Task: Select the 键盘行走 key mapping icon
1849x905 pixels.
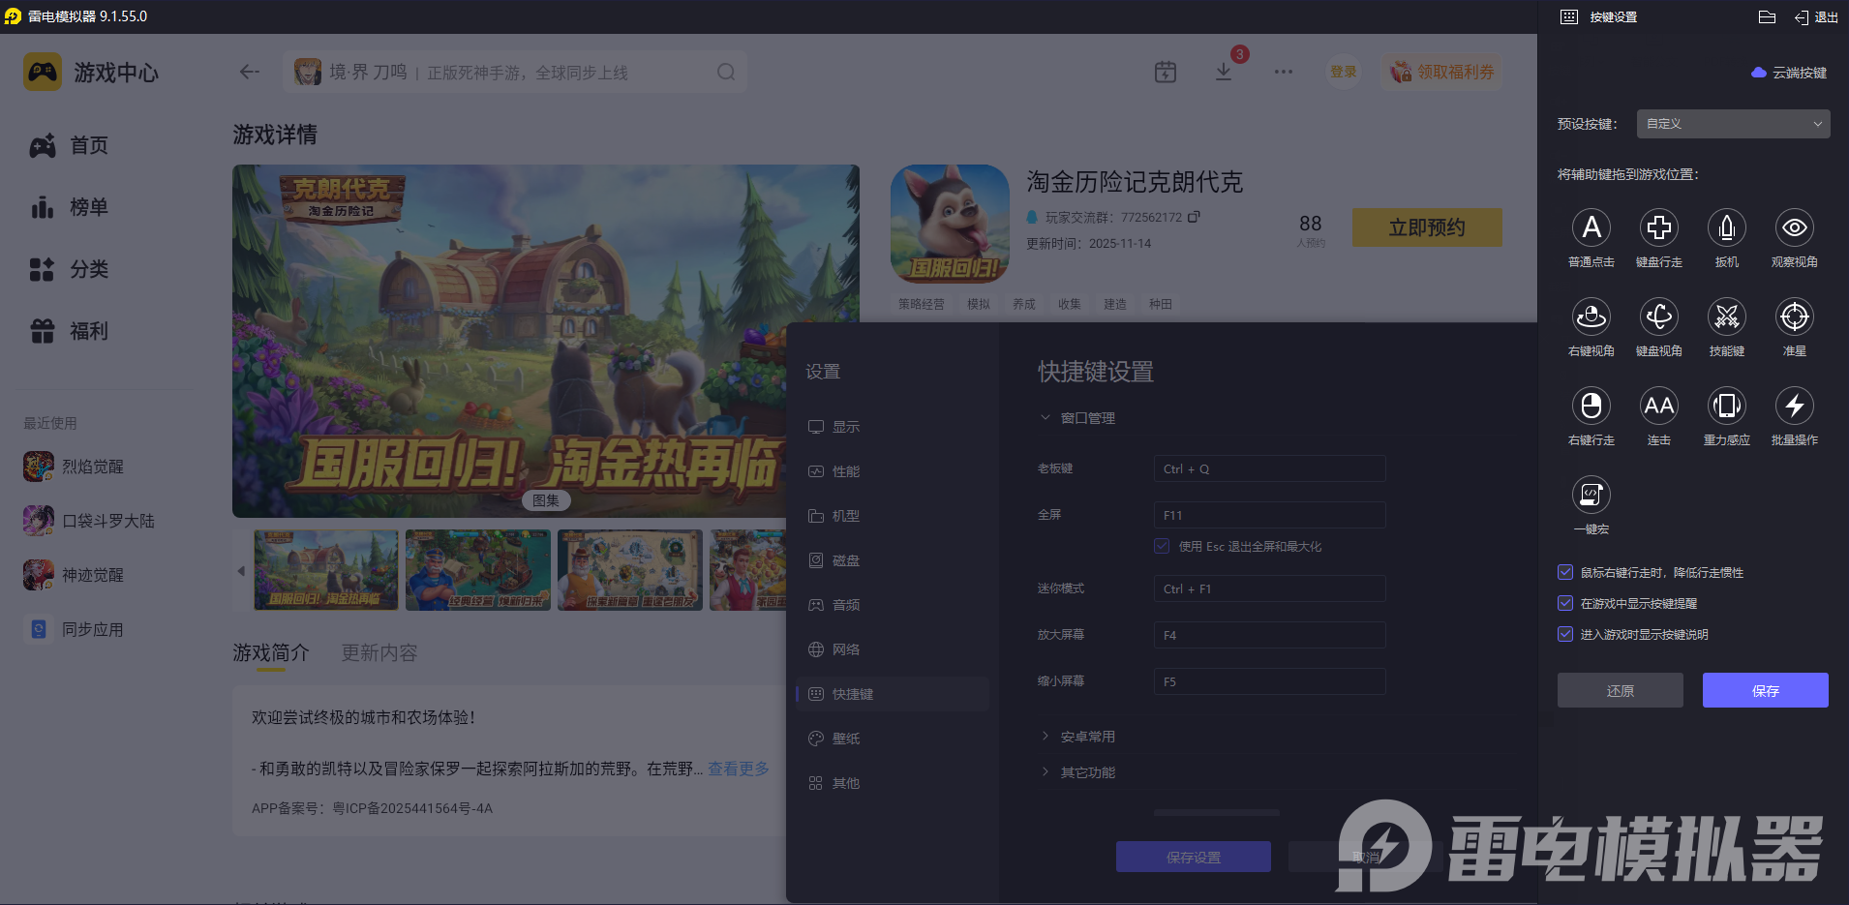Action: pos(1658,229)
